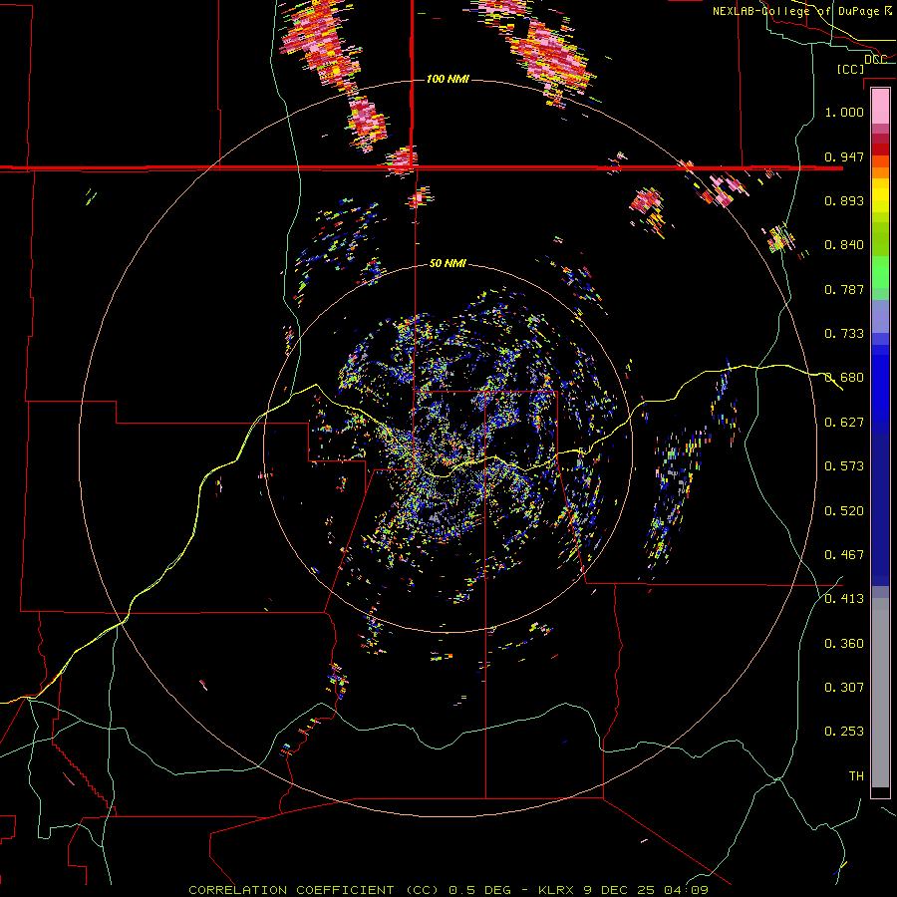Click the TH threshold label on scale

click(x=856, y=776)
